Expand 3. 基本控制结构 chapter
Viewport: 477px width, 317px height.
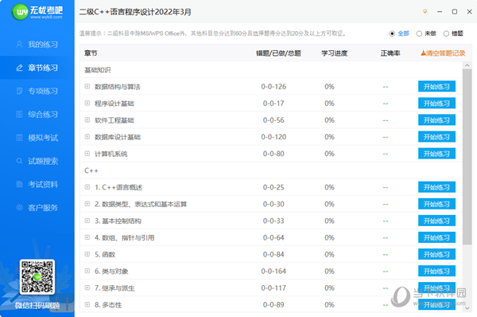[87, 221]
